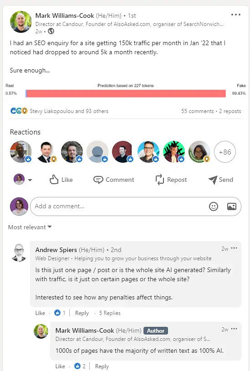250x371 pixels.
Task: Click the public visibility globe icon
Action: pos(51,31)
